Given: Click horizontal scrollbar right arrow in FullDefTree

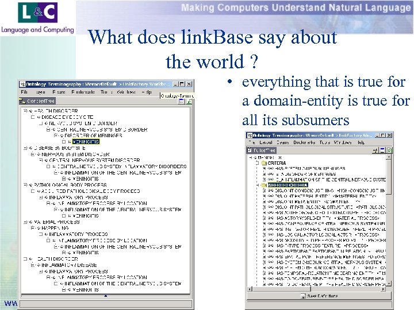Looking at the screenshot, I should point(383,289).
